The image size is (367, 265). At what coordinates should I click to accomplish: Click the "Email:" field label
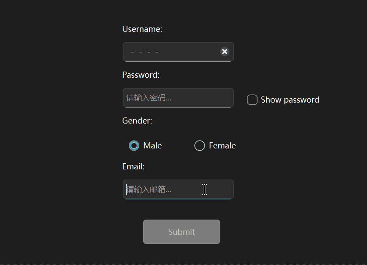point(133,167)
